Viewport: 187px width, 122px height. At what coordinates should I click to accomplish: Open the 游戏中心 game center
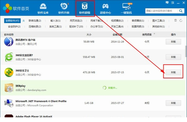pos(105,8)
